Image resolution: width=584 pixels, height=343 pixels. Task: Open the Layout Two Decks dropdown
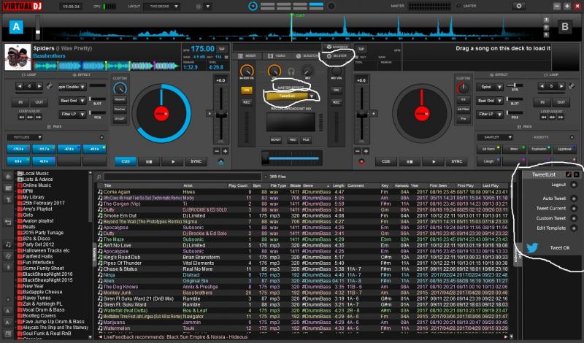[162, 7]
